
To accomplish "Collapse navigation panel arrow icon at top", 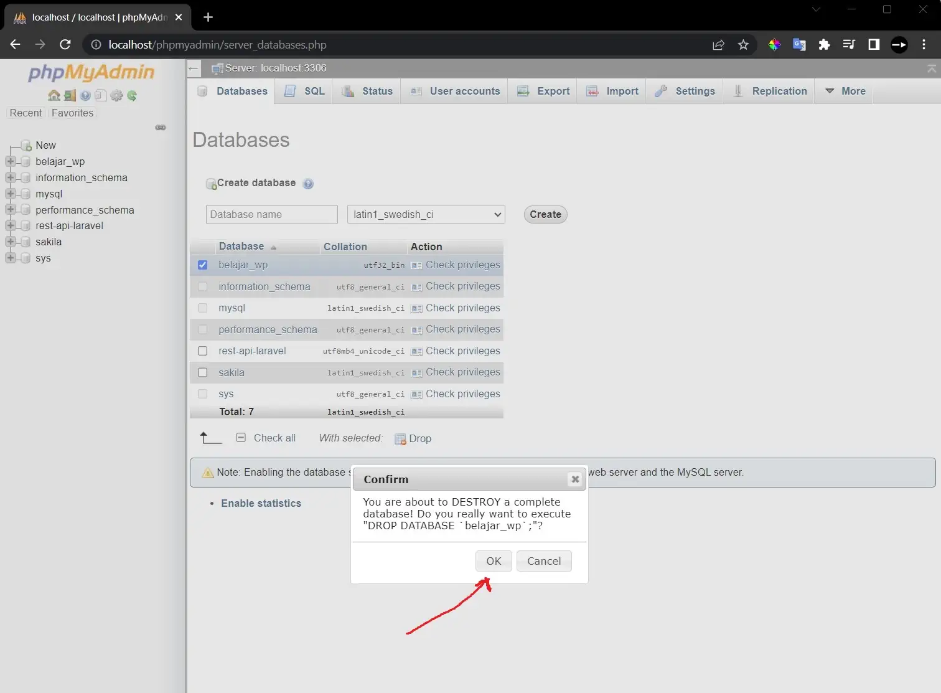I will (194, 68).
